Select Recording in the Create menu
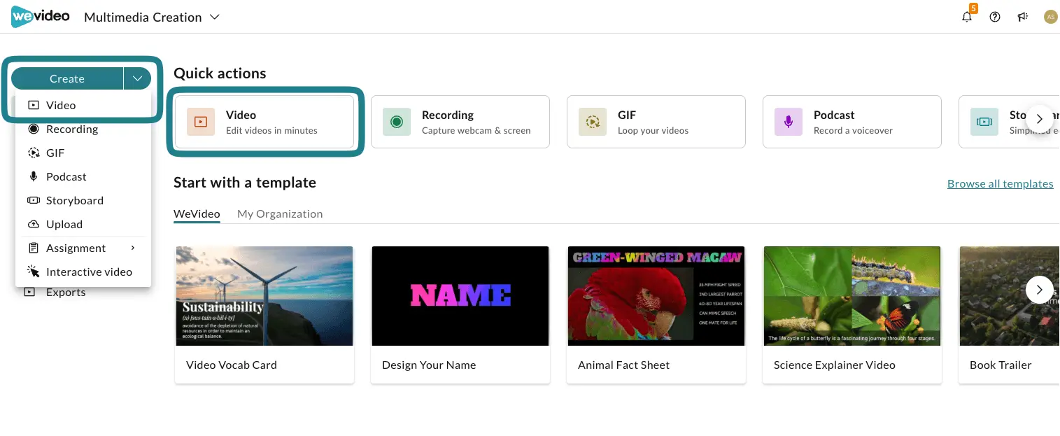 pyautogui.click(x=83, y=129)
